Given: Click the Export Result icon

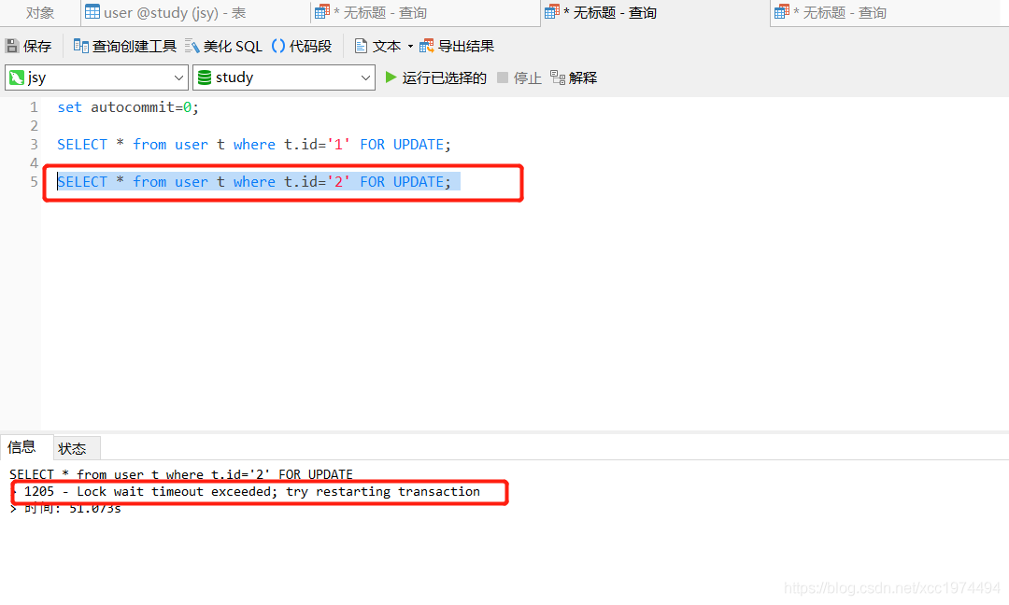Looking at the screenshot, I should (x=427, y=46).
